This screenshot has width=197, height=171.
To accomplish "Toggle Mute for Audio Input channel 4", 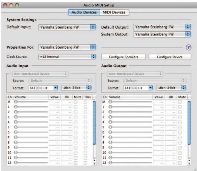I will tap(75, 122).
